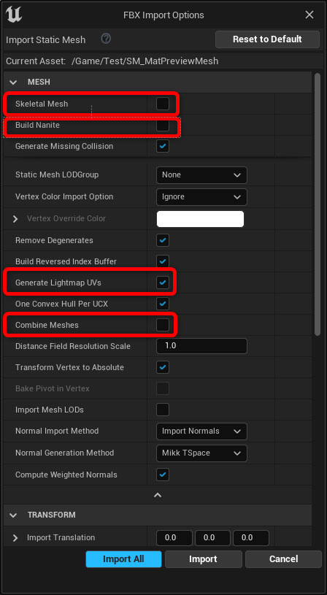Click the Import button
The width and height of the screenshot is (327, 595).
(204, 559)
